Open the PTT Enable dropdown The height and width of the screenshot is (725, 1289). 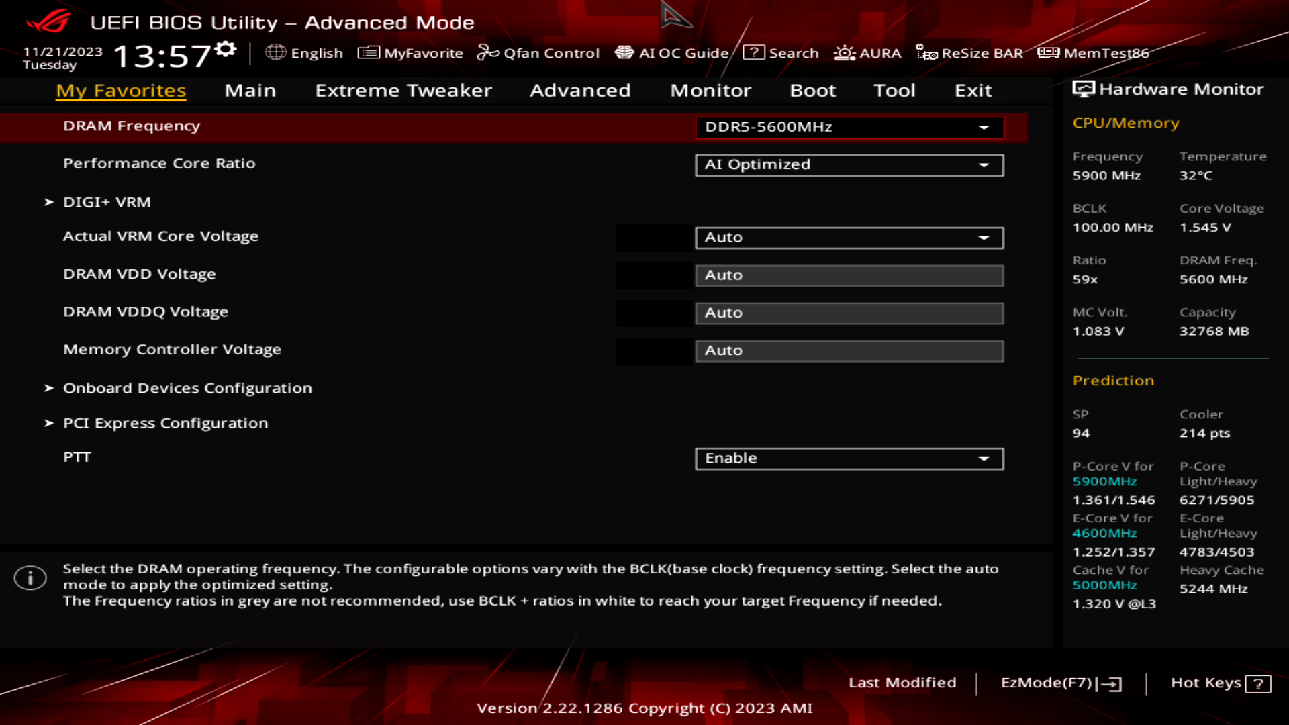coord(849,458)
